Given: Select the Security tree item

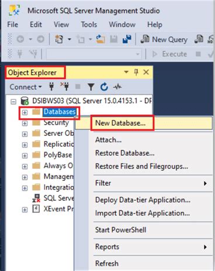Looking at the screenshot, I should (56, 123).
